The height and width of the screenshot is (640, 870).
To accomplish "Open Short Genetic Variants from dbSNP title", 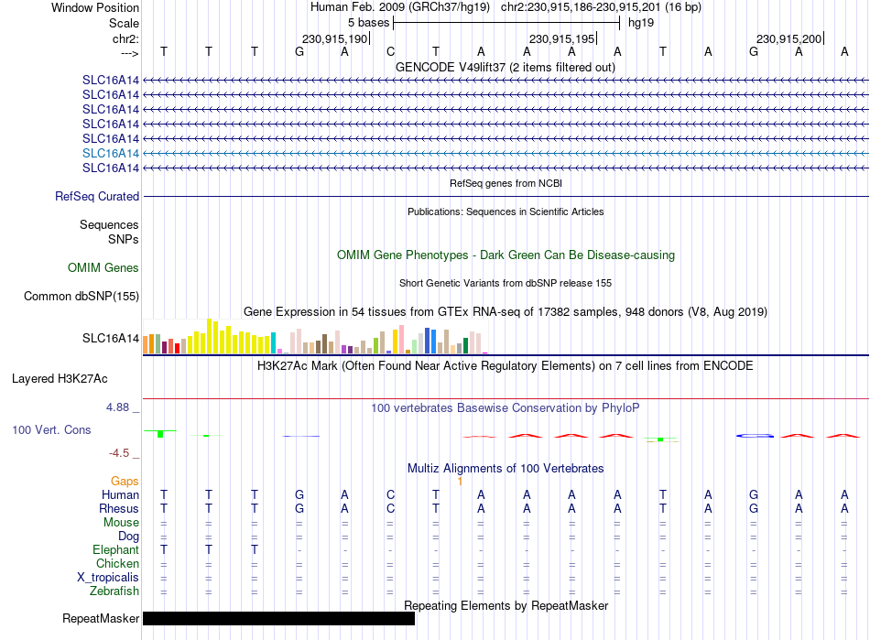I will [x=506, y=283].
